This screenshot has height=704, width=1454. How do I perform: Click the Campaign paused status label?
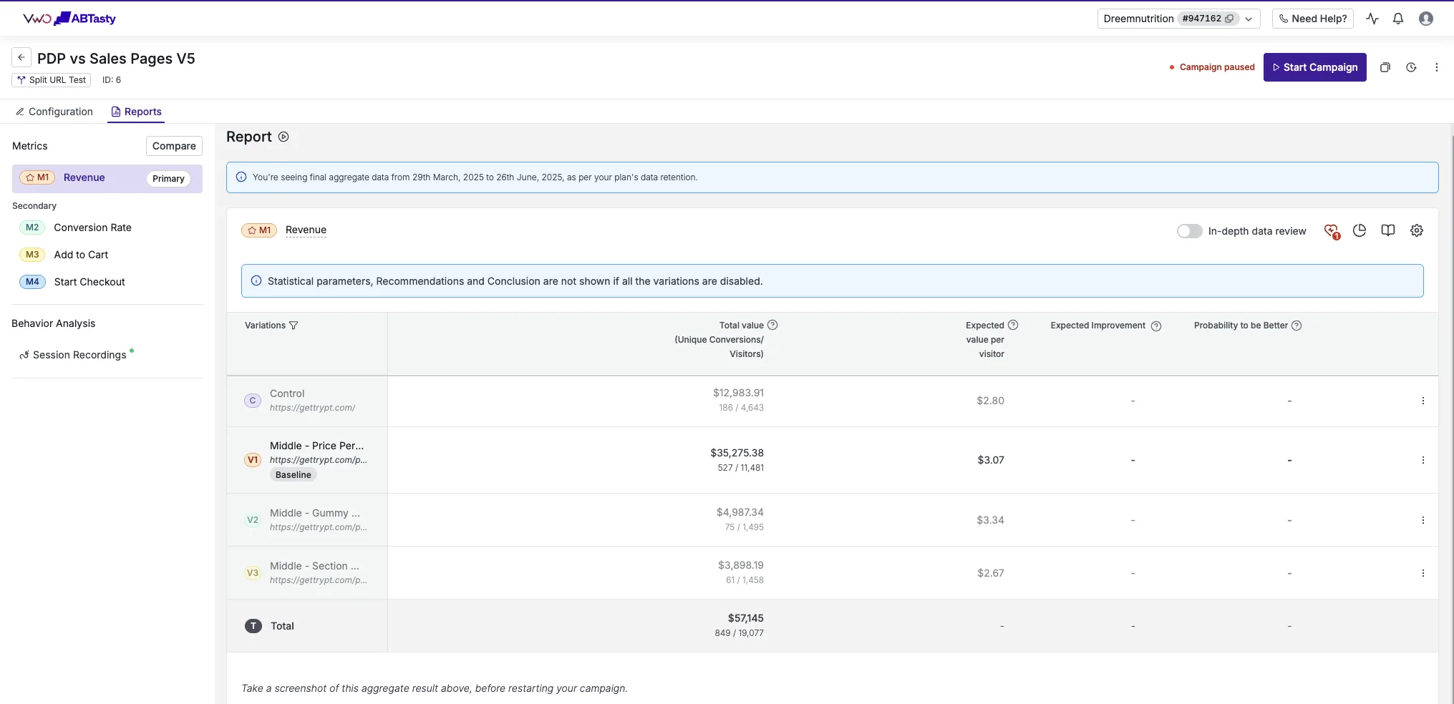point(1212,67)
